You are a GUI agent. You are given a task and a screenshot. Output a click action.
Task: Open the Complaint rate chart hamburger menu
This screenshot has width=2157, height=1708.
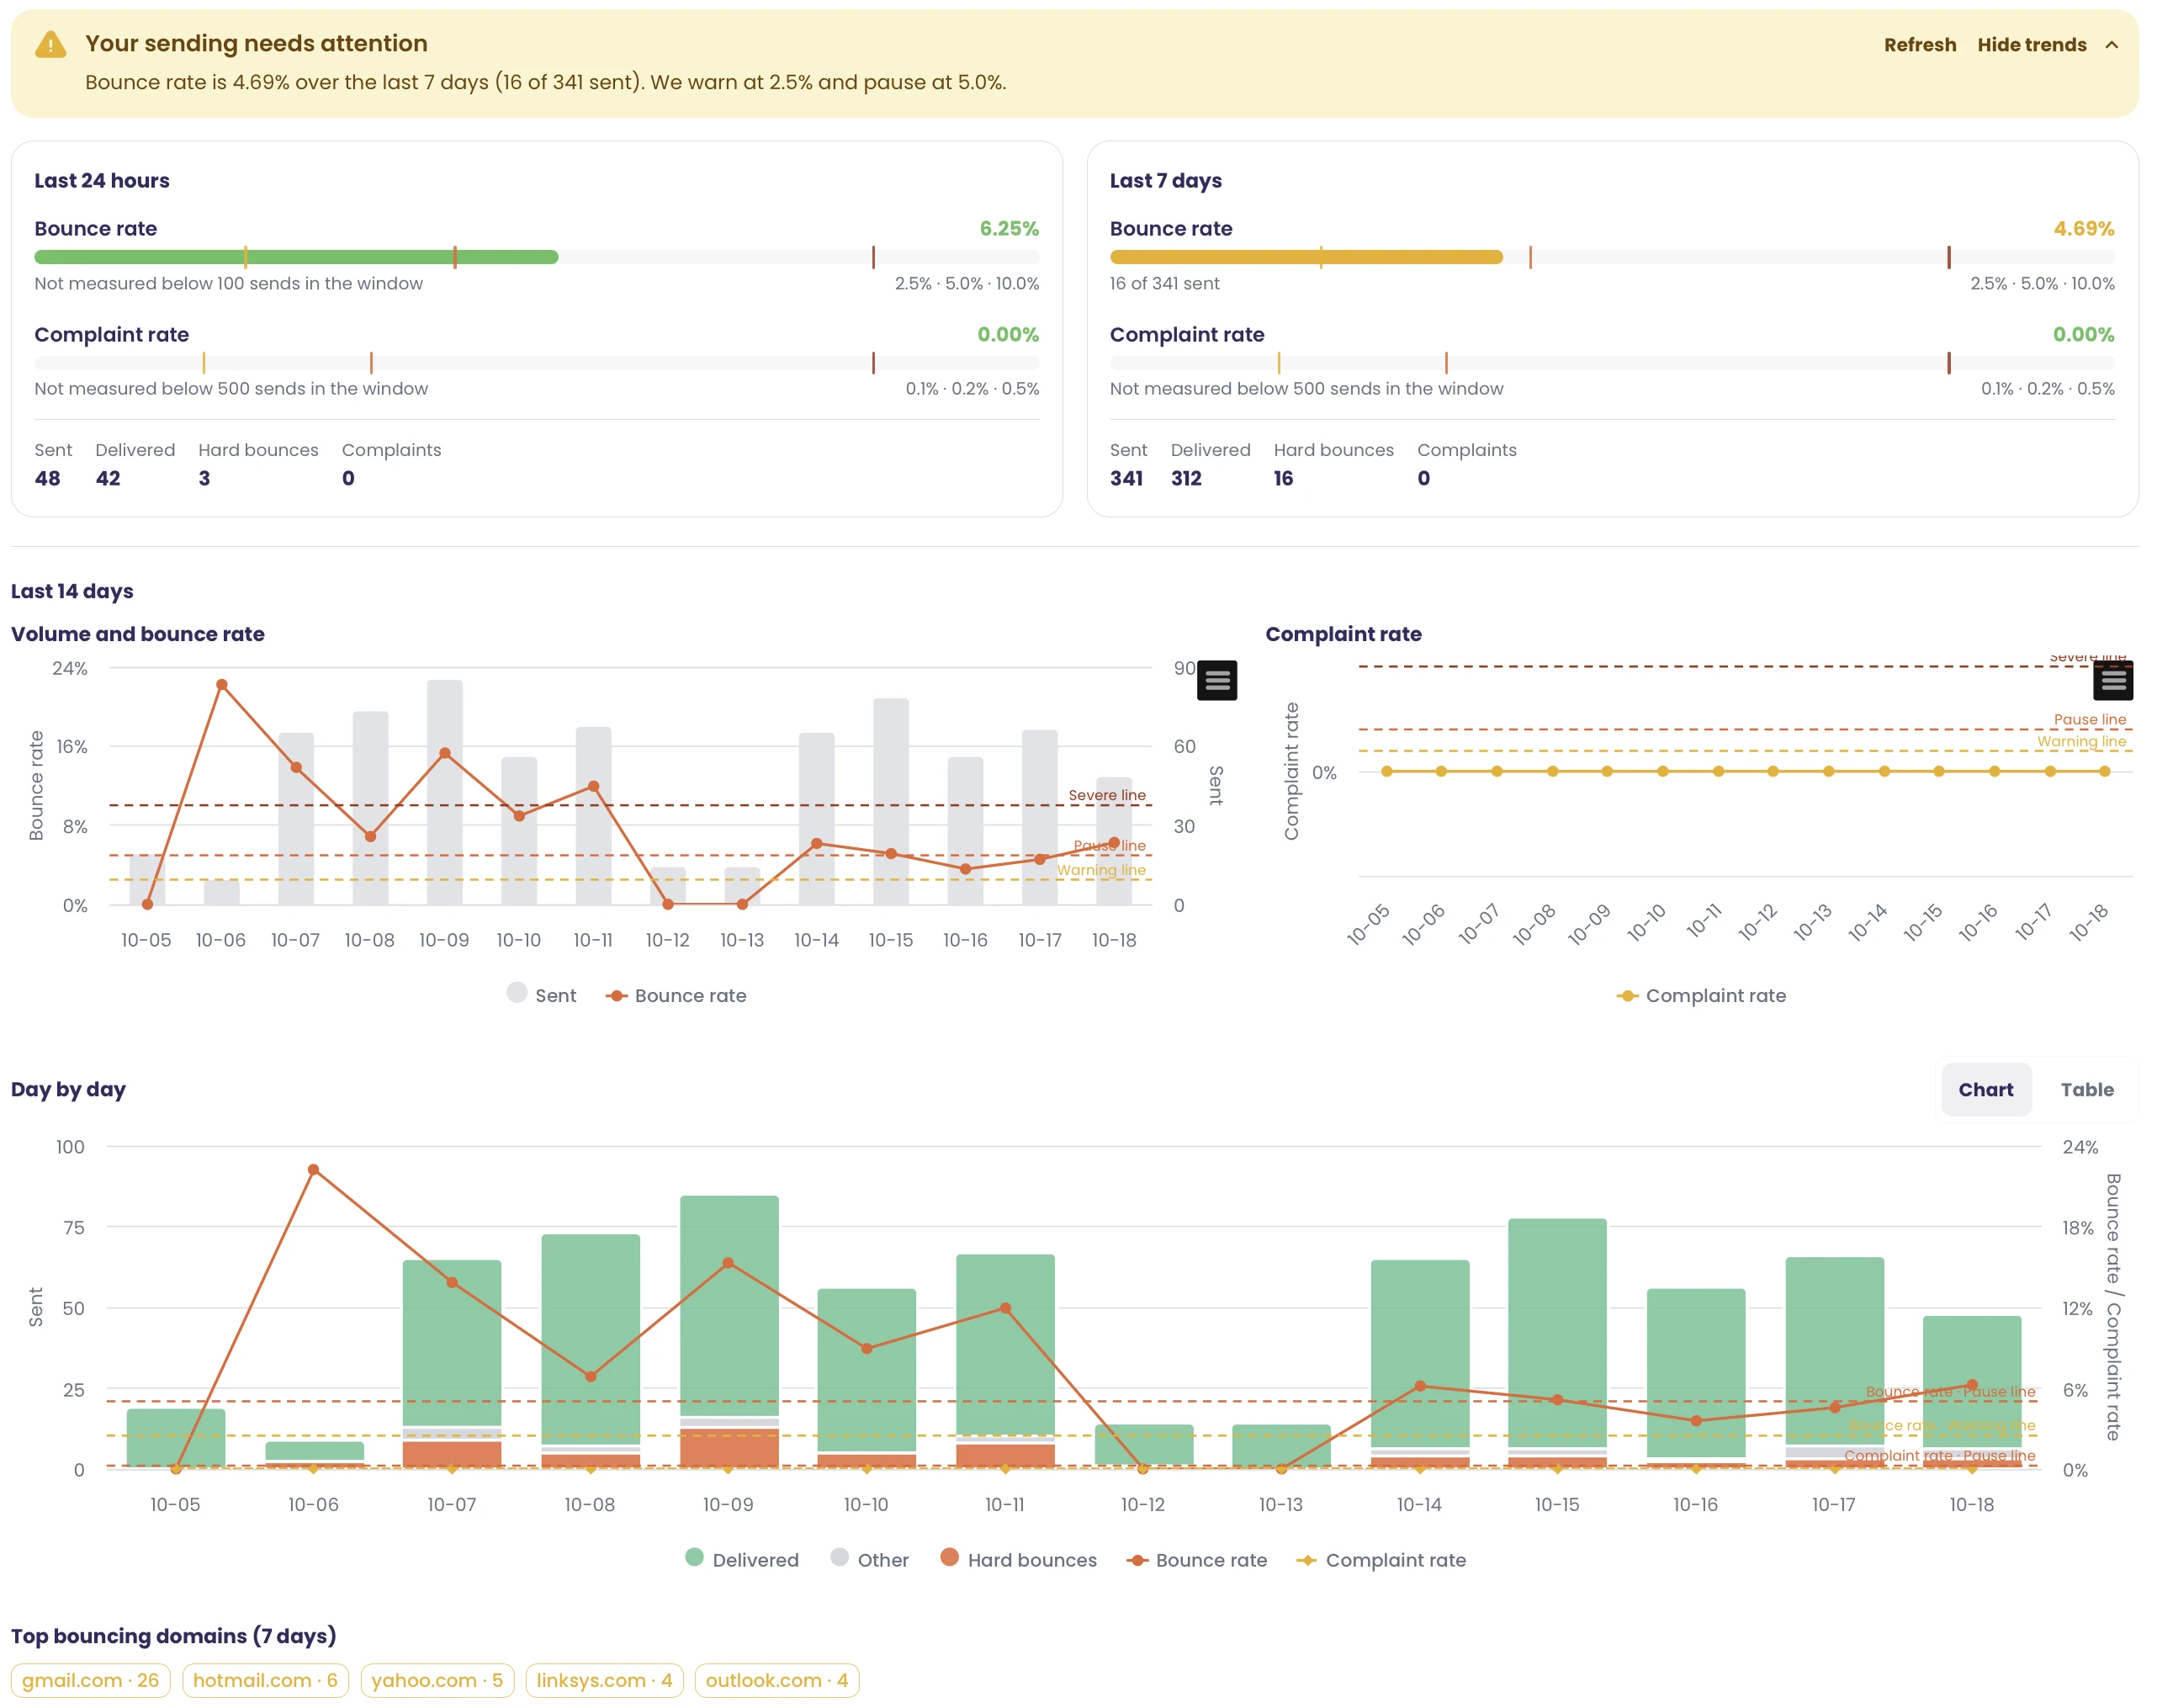tap(2113, 680)
